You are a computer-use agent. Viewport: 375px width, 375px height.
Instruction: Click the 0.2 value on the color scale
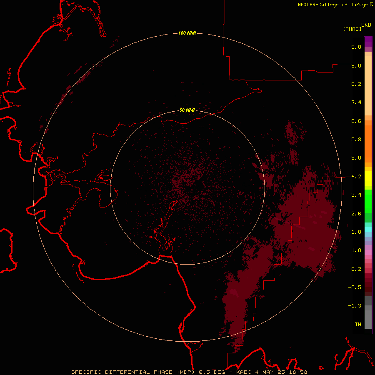(356, 269)
